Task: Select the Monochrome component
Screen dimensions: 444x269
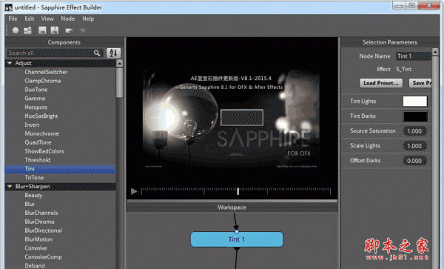Action: (42, 133)
